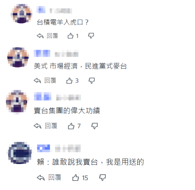Viewport: 195px width, 190px height.
Task: Click reply arrow under 美式市場經濟 comment
Action: pos(37,81)
